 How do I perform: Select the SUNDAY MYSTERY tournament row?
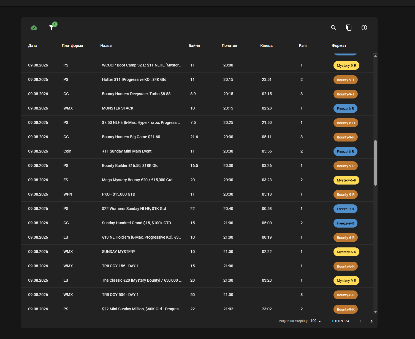pyautogui.click(x=197, y=252)
